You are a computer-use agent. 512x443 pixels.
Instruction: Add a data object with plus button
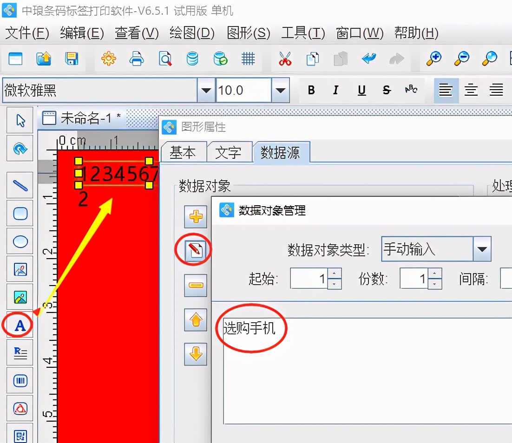point(195,216)
